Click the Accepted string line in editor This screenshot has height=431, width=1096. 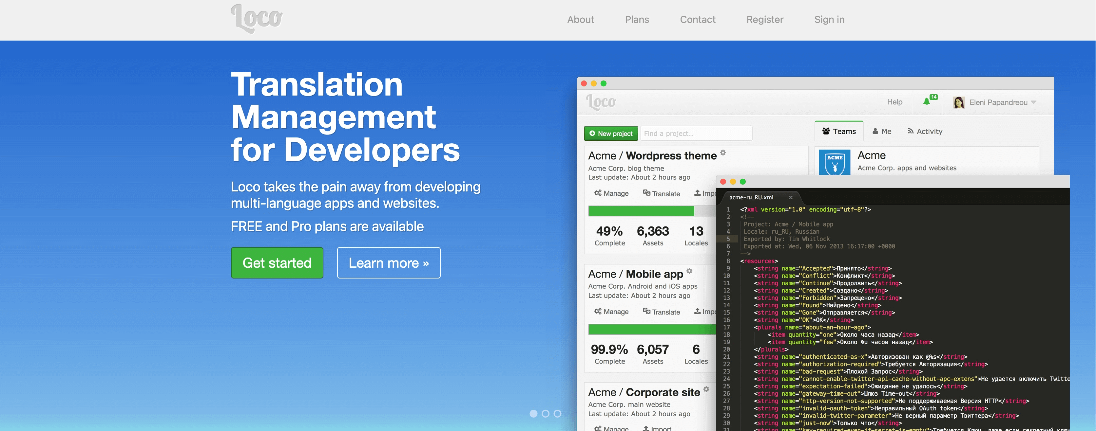click(x=822, y=269)
